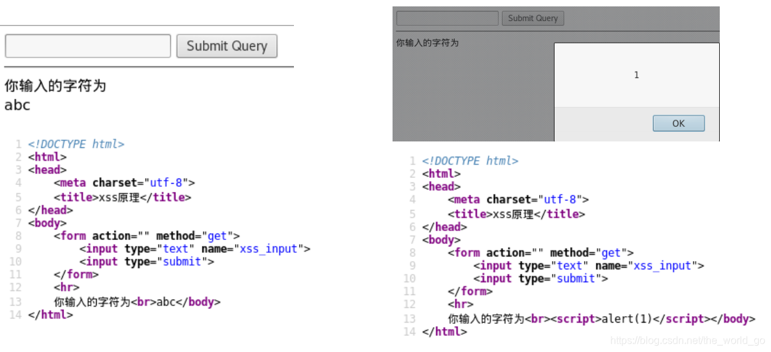Screen dimensions: 771x352
Task: Select the form action line in right source
Action: coord(540,252)
